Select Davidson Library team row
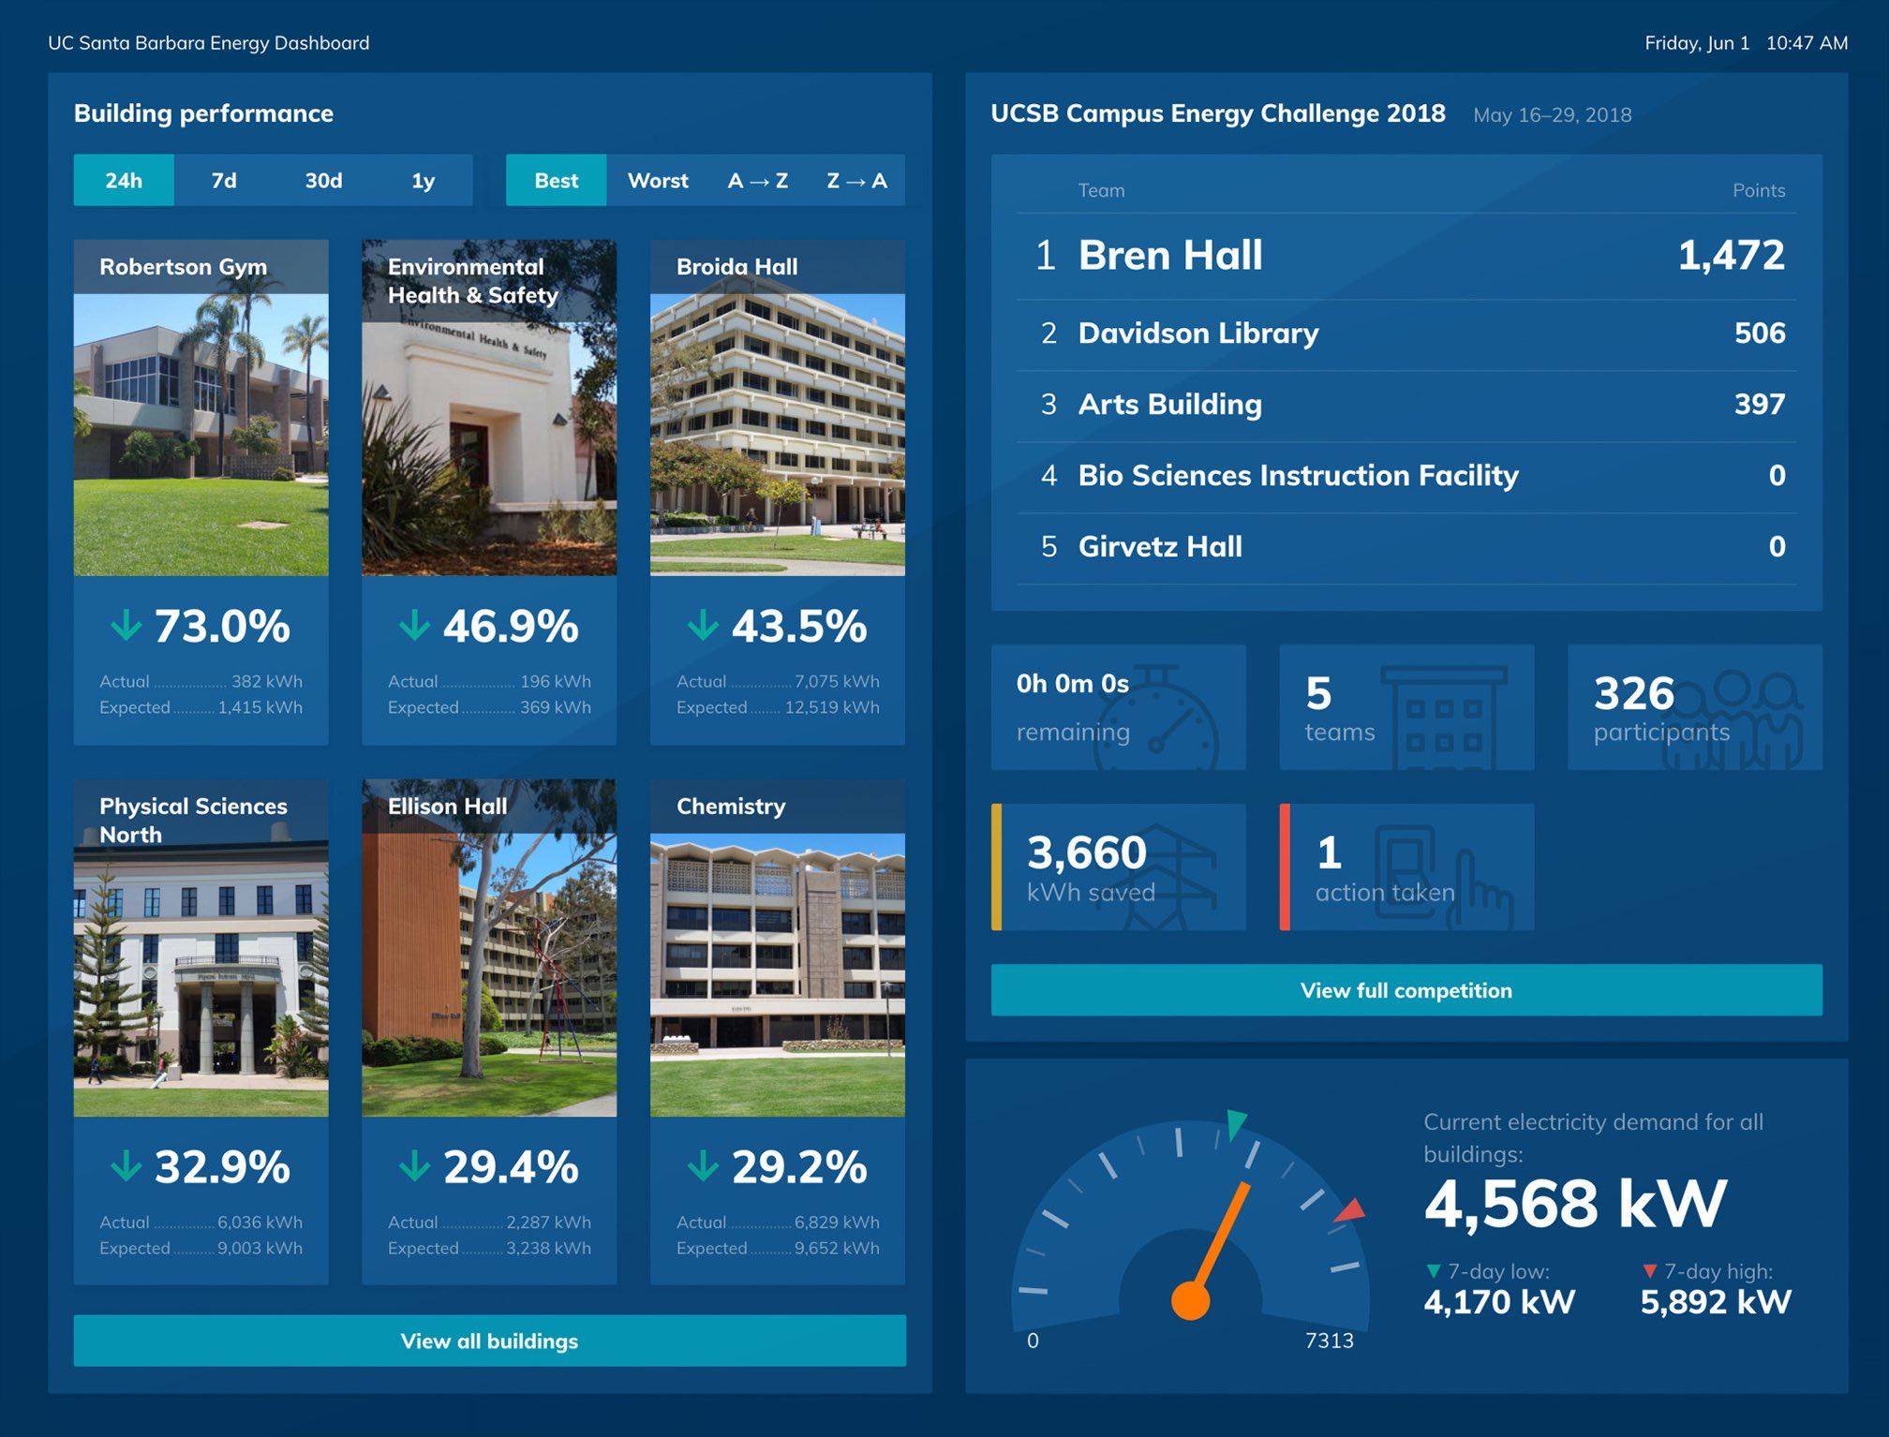The height and width of the screenshot is (1437, 1889). click(1406, 334)
